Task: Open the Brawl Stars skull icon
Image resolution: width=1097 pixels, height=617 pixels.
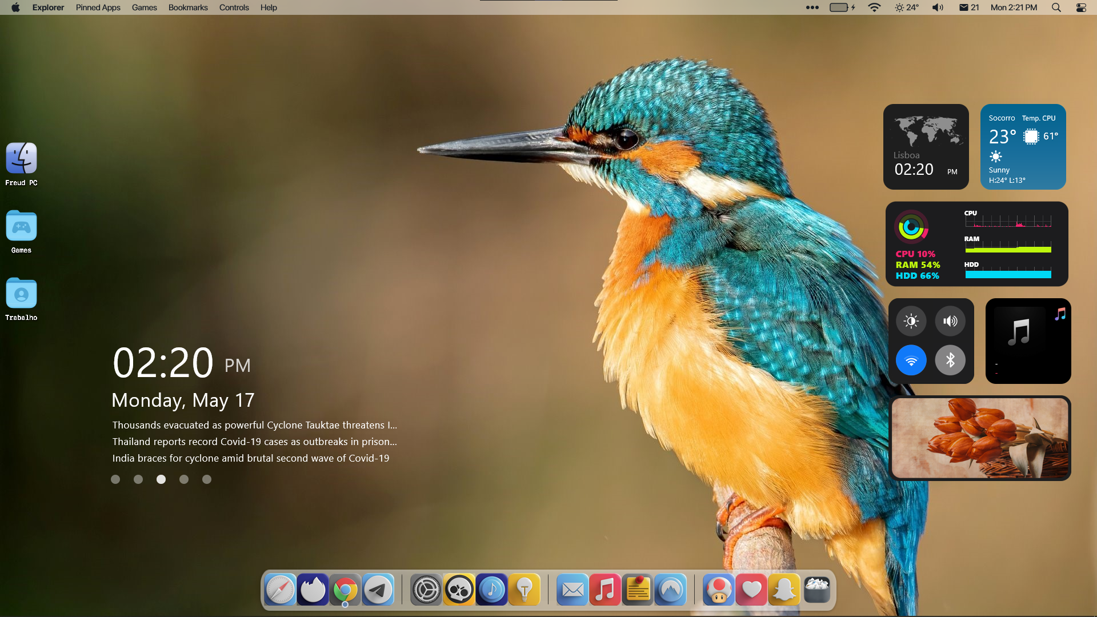Action: click(x=459, y=590)
